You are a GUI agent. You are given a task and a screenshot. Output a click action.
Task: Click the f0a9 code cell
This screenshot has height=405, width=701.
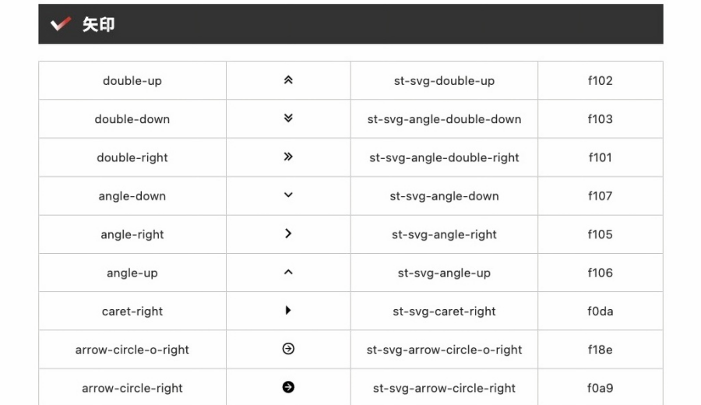coord(601,387)
